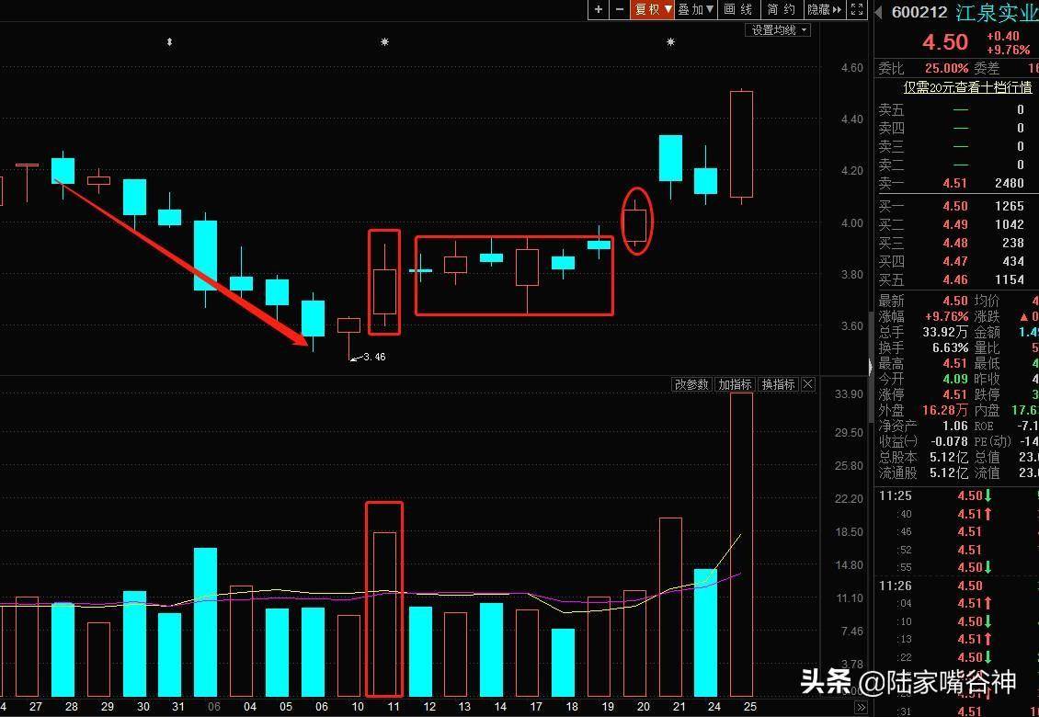The width and height of the screenshot is (1039, 717).
Task: Click 买四 price 4.47 row
Action: [x=954, y=262]
